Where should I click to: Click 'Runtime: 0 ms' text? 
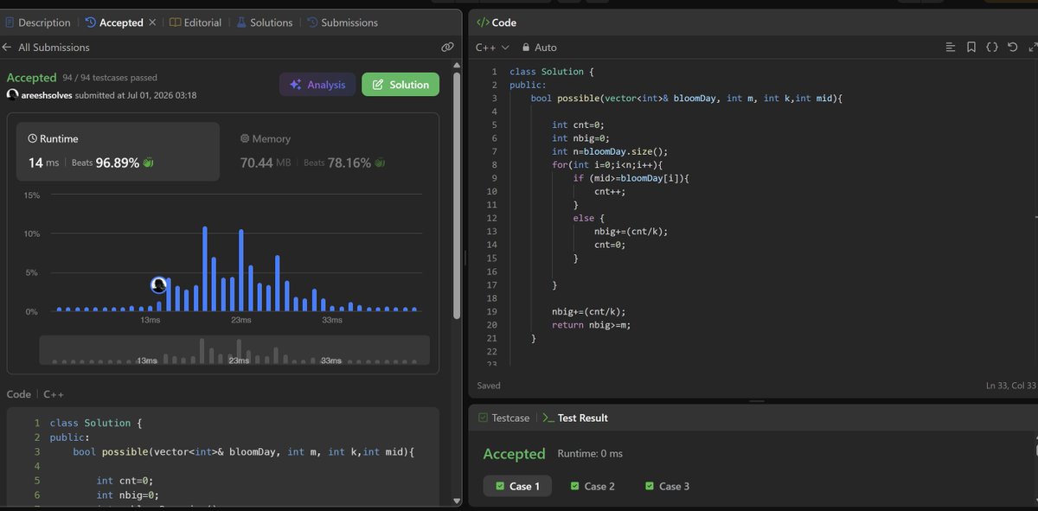590,454
